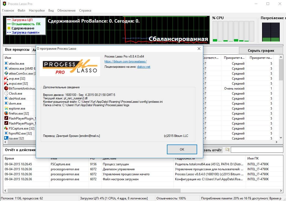
Task: Open the Главное menu
Action: pyautogui.click(x=8, y=11)
